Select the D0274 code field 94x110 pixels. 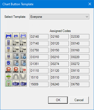pos(59,64)
